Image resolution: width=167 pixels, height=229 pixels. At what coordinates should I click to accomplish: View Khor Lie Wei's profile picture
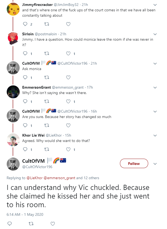[x=13, y=140]
